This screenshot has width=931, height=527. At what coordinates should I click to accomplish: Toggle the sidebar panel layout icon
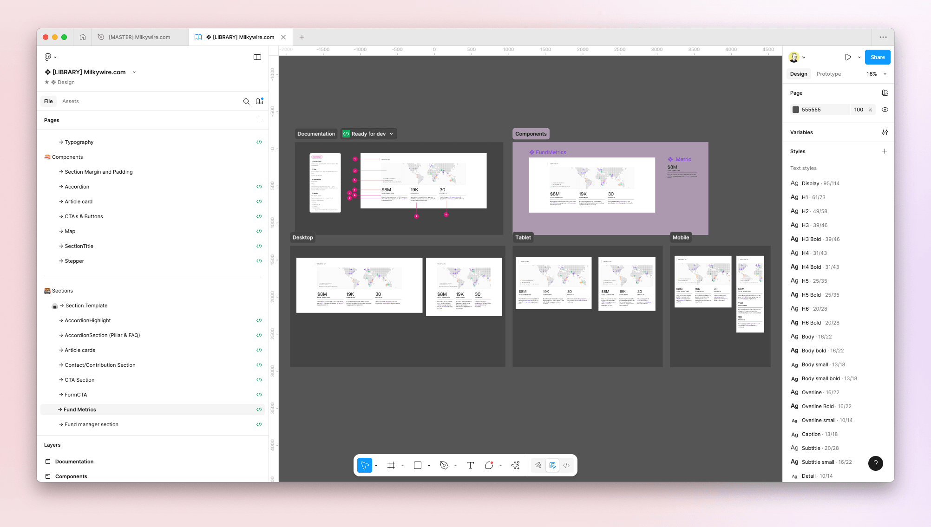tap(257, 57)
